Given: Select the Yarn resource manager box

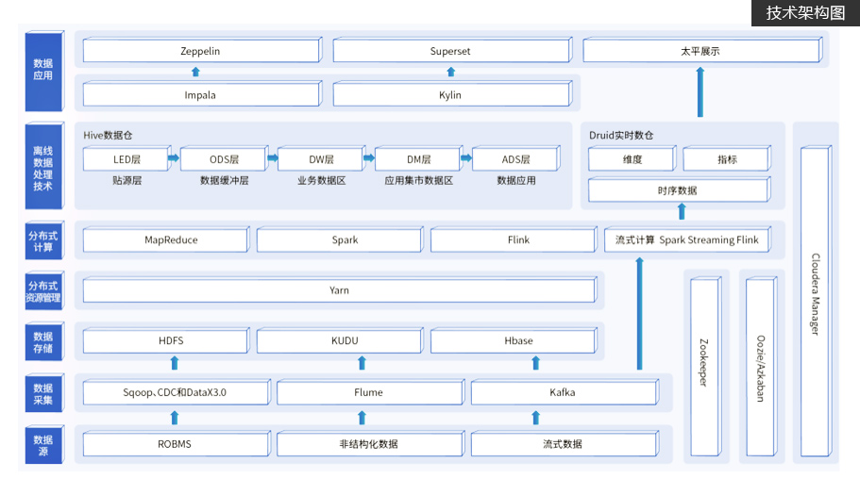Looking at the screenshot, I should click(340, 290).
